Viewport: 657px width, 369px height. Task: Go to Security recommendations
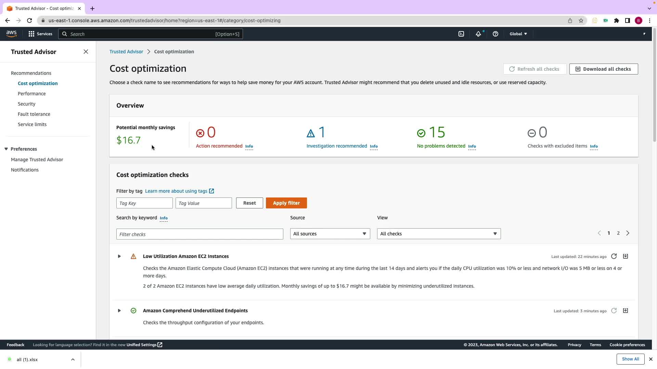point(26,104)
